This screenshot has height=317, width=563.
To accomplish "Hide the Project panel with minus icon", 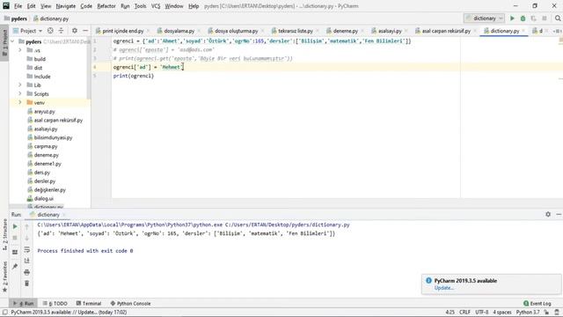I will 85,31.
